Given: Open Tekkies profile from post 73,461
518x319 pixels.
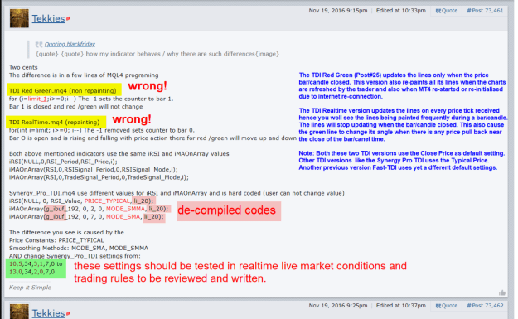Looking at the screenshot, I should (48, 18).
